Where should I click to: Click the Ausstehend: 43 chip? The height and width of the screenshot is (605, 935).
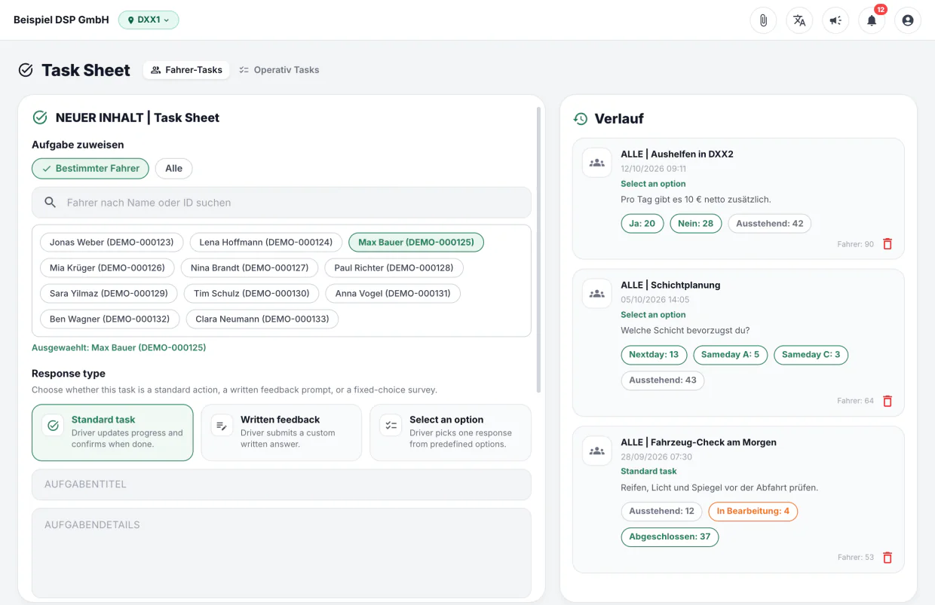663,380
